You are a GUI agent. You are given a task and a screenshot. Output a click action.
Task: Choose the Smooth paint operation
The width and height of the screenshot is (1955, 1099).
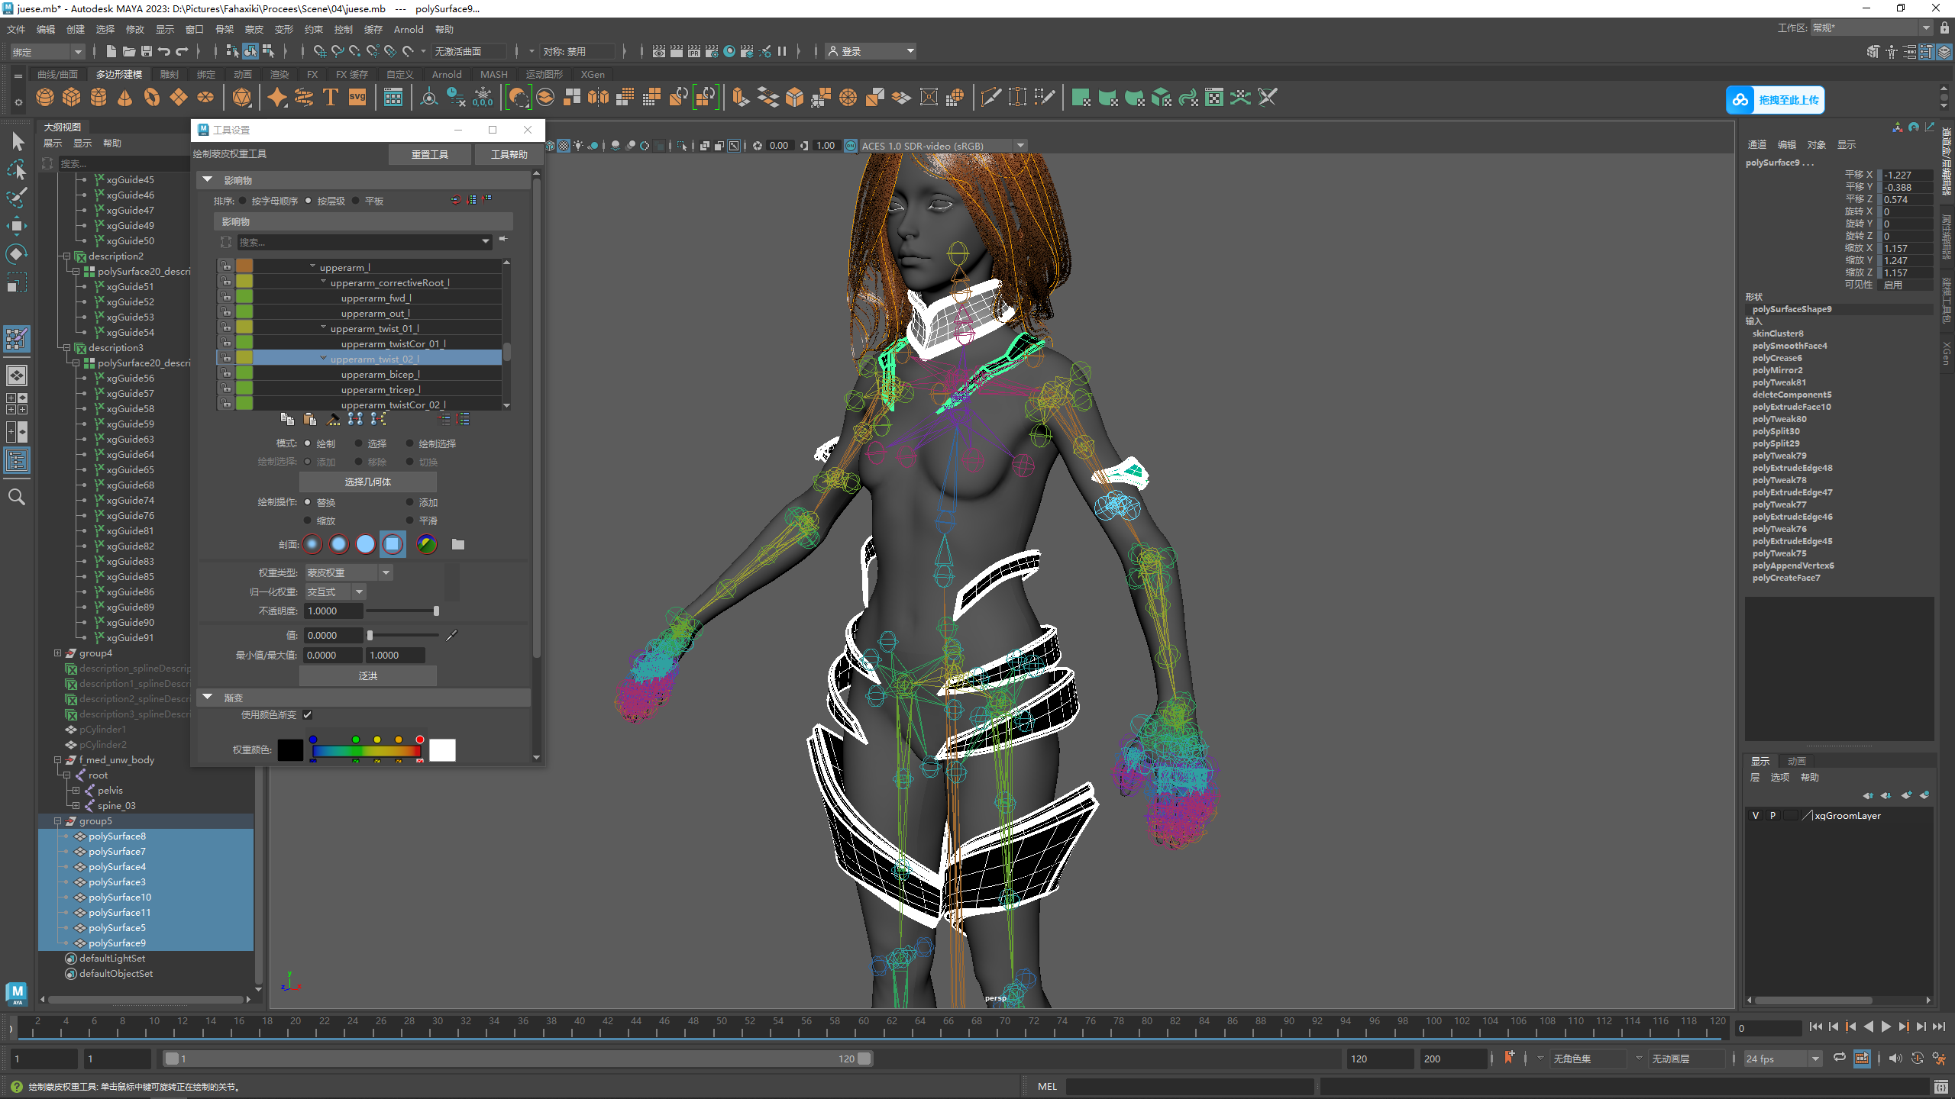pos(410,520)
